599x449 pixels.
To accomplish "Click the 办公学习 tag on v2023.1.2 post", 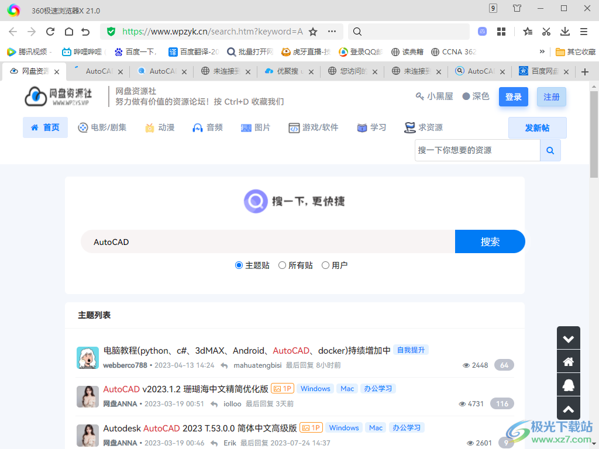I will tap(378, 389).
